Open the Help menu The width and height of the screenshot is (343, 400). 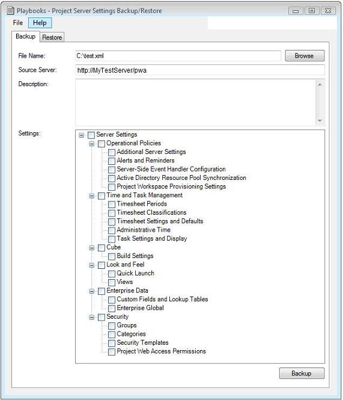tap(40, 23)
